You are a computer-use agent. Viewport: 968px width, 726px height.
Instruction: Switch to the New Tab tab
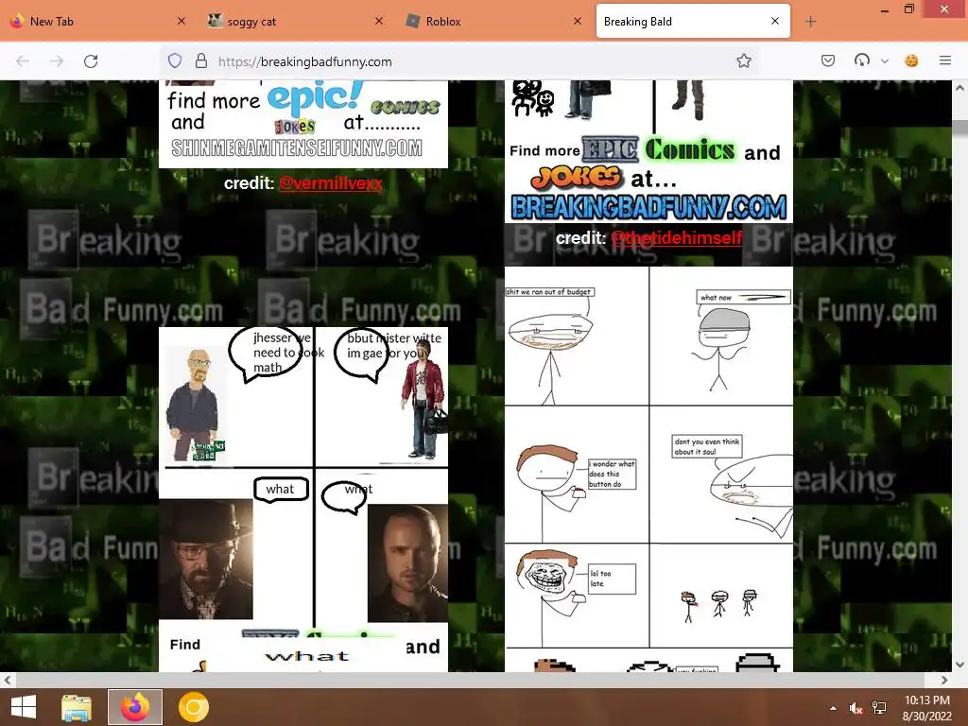coord(98,21)
